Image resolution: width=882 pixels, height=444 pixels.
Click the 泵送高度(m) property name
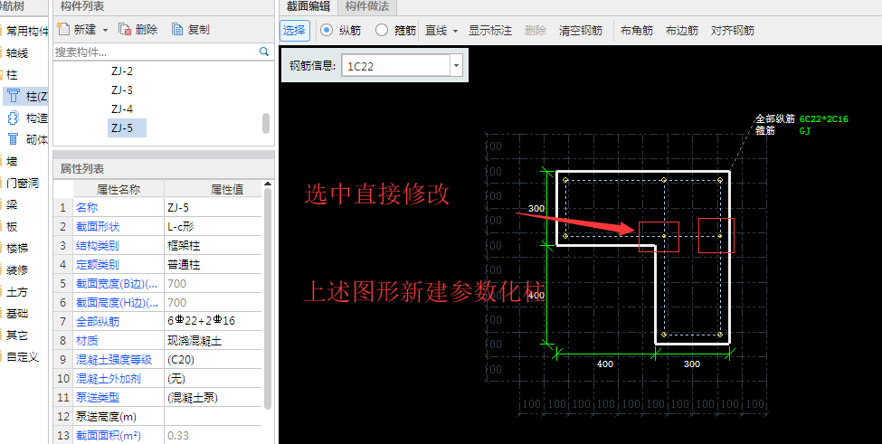(x=107, y=417)
